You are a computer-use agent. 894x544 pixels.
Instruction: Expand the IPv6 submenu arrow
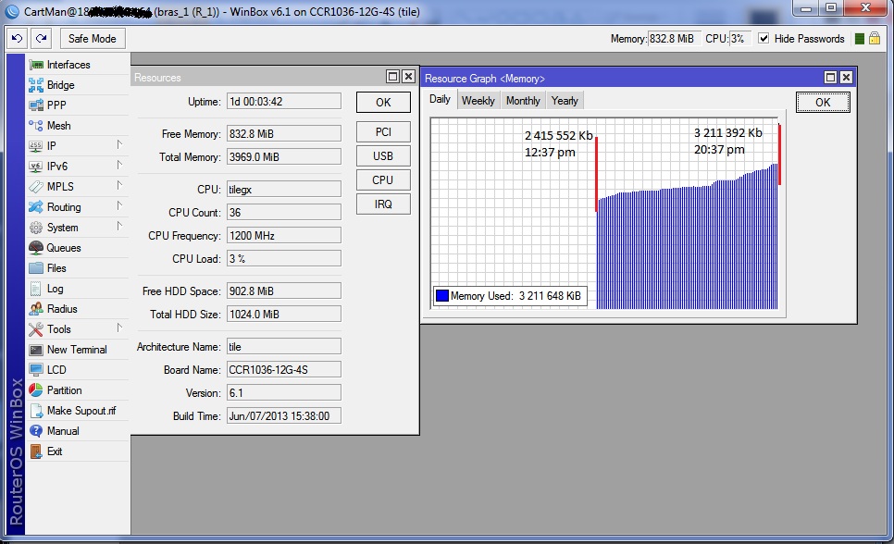119,166
